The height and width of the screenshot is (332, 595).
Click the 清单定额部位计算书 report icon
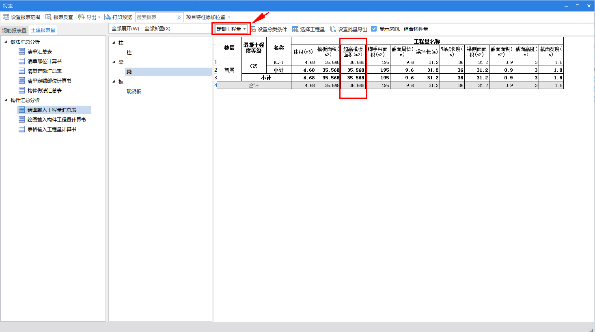(22, 81)
